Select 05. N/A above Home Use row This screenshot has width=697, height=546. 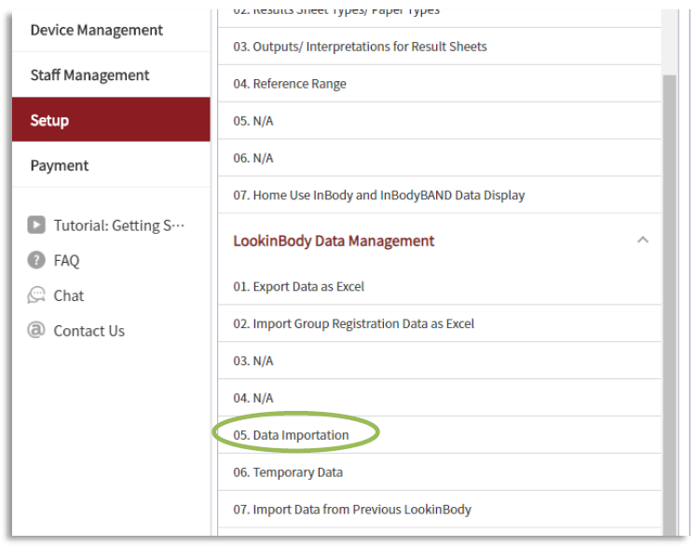pos(439,121)
